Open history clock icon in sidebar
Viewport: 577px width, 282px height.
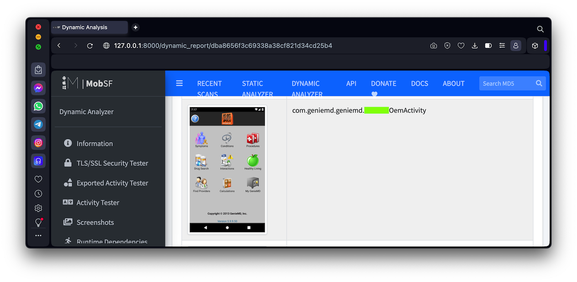pyautogui.click(x=38, y=194)
